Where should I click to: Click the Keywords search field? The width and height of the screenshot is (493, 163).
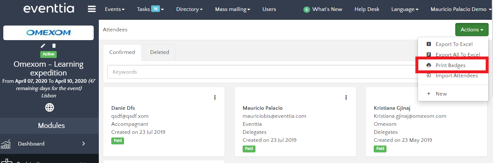coord(260,72)
